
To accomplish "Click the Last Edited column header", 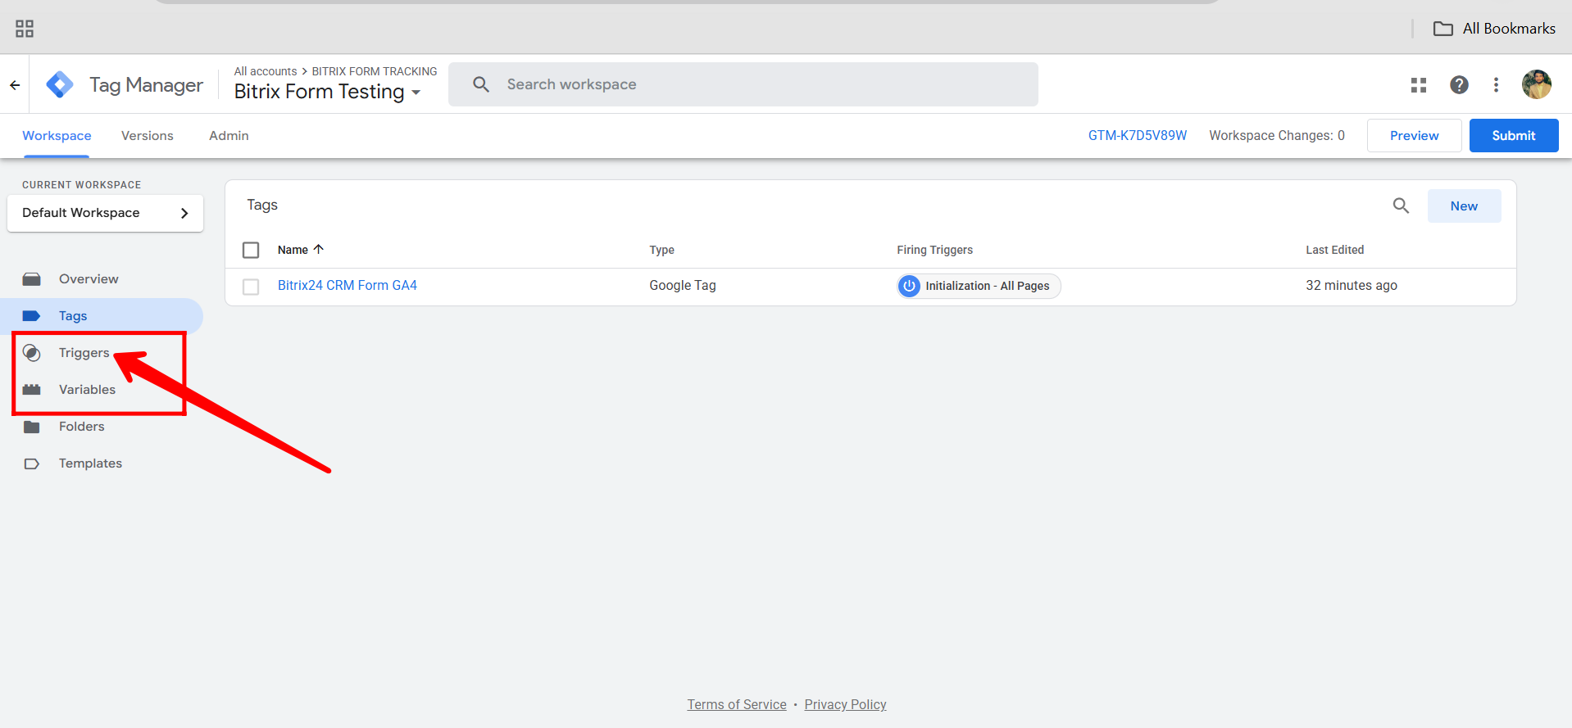I will coord(1334,250).
